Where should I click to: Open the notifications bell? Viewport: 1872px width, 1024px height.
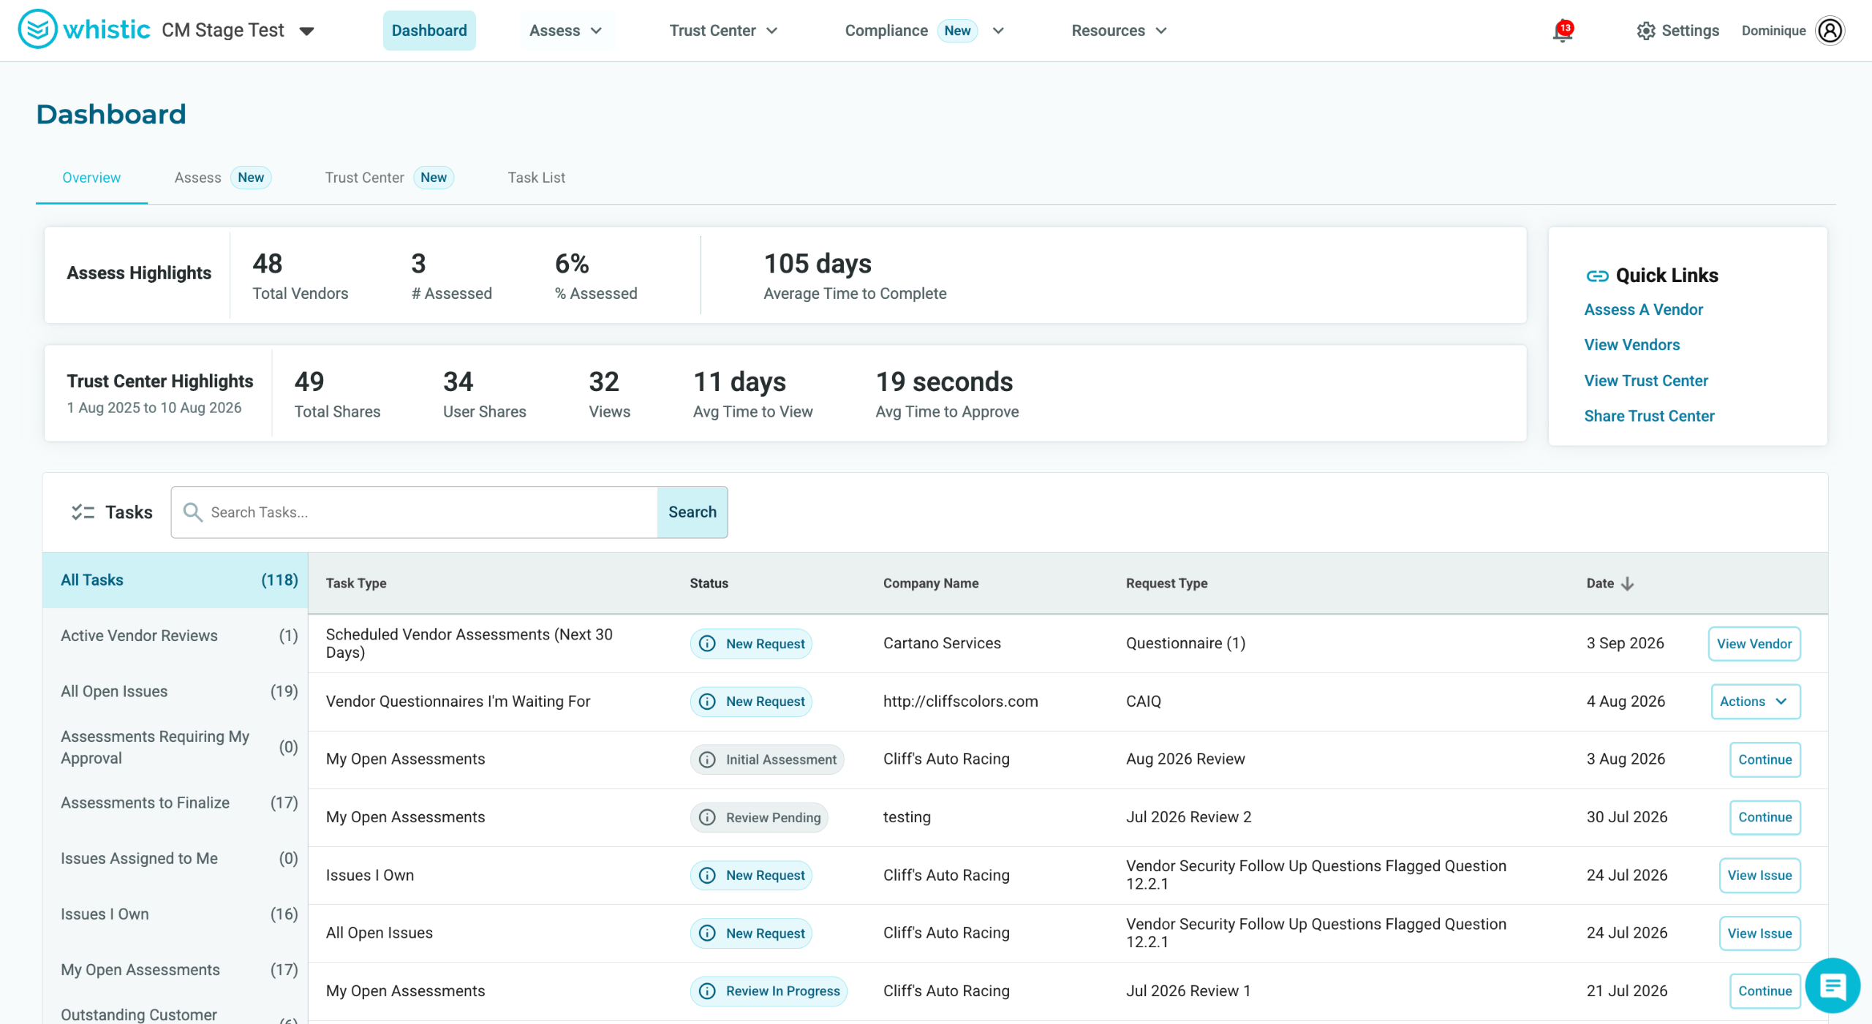point(1562,31)
